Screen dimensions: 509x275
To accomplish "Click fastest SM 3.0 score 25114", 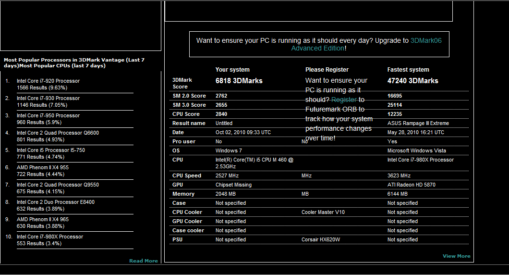I will pyautogui.click(x=394, y=105).
